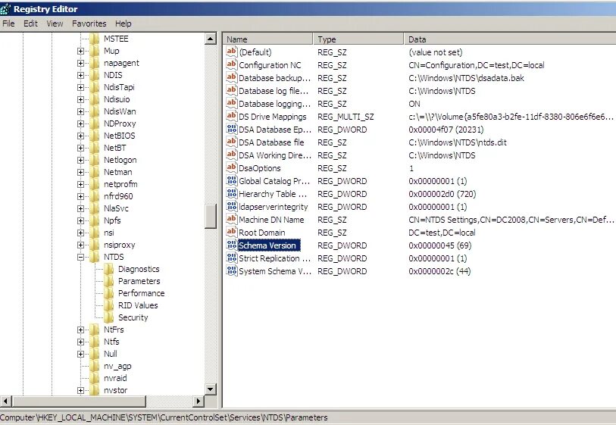Viewport: 616px width, 425px height.
Task: Click the Database backup string icon
Action: click(232, 78)
